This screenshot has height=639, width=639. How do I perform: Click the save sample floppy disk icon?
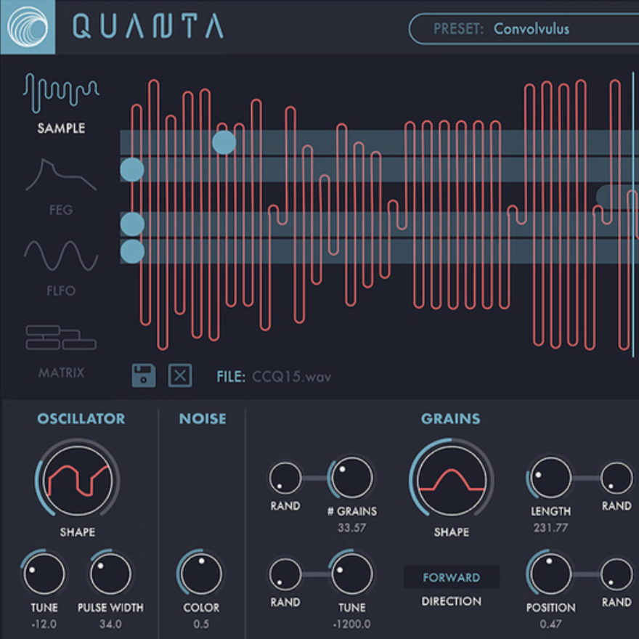pyautogui.click(x=144, y=375)
